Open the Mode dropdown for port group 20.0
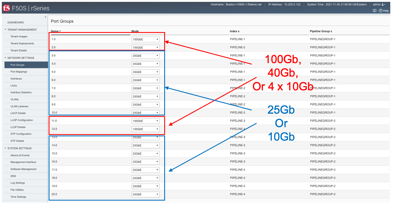This screenshot has height=206, width=393. click(145, 194)
